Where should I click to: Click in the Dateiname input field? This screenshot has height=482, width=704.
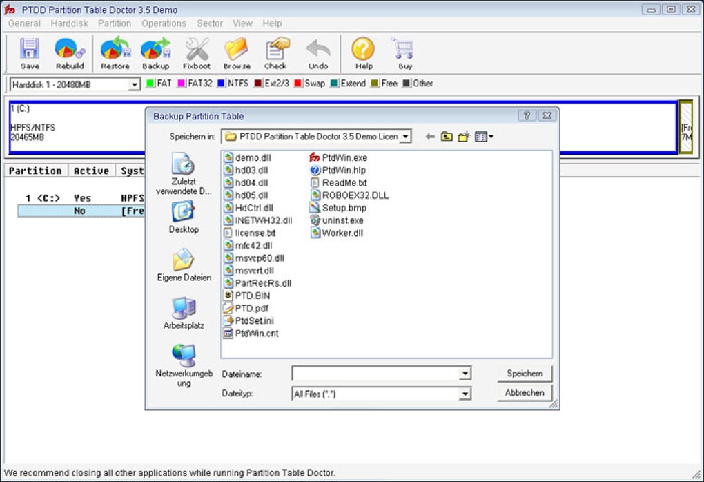[x=375, y=374]
